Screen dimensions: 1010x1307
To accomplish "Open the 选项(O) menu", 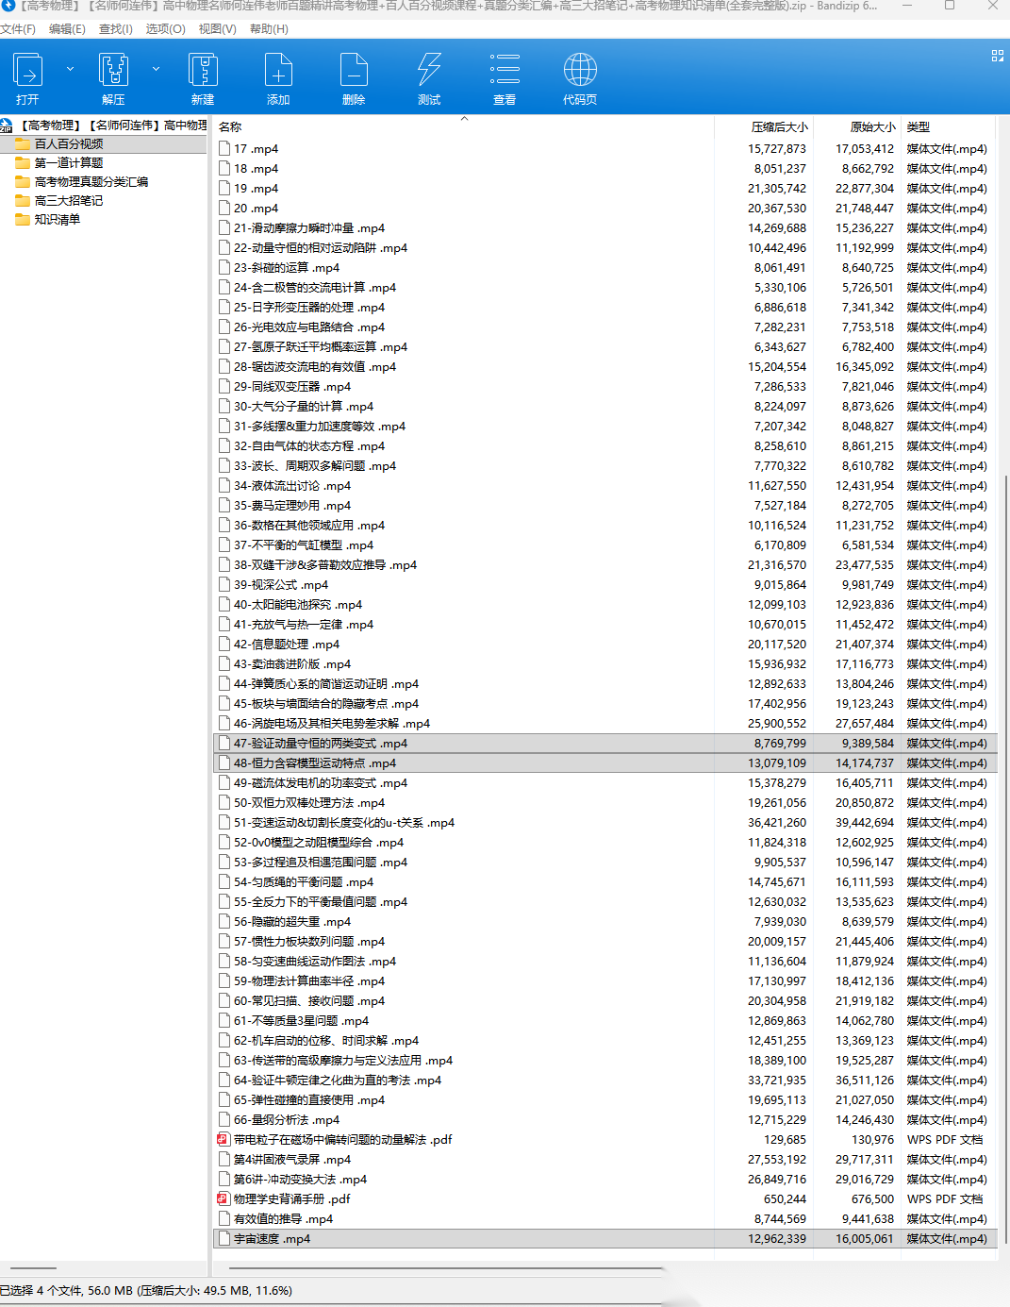I will [165, 29].
